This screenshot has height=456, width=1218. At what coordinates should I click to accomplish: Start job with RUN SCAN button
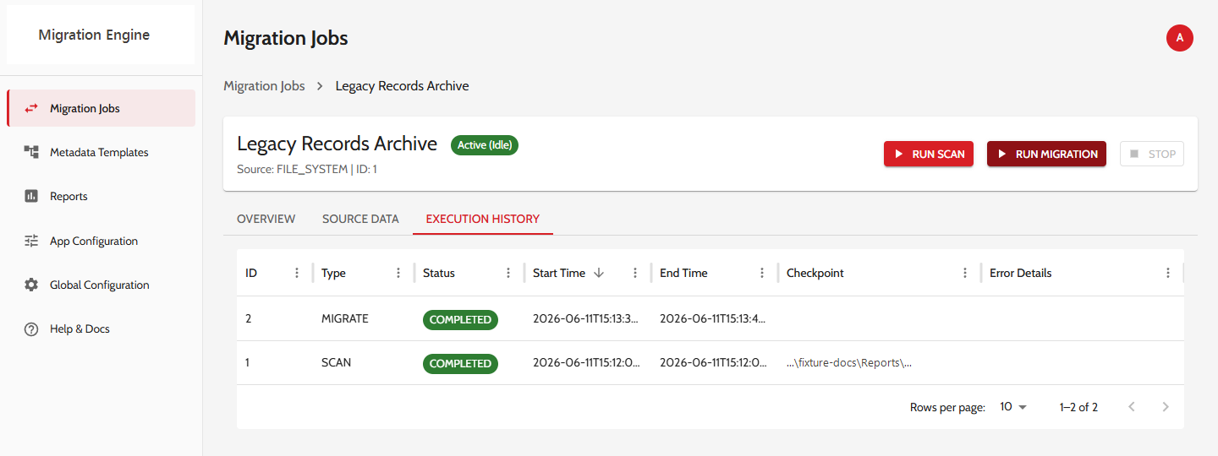(x=929, y=154)
